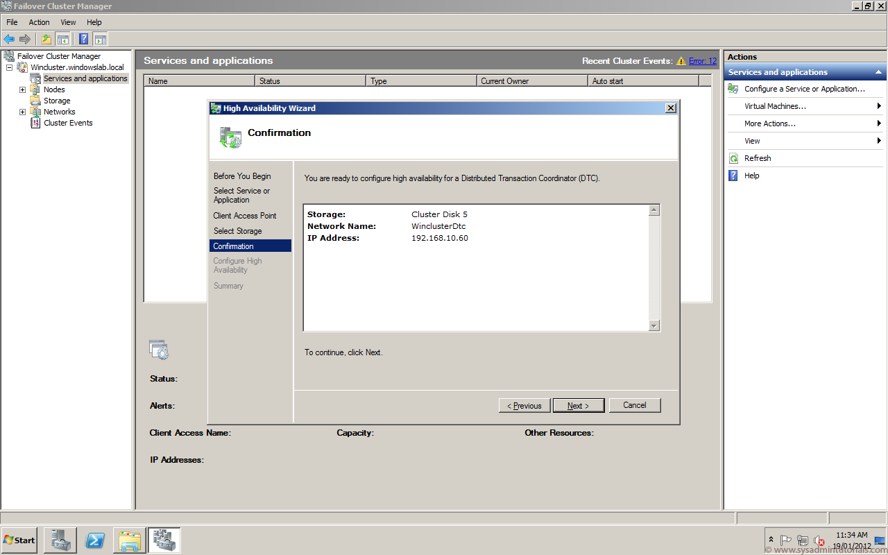Collapse the Wincluster.windowslab.local tree node

tap(10, 67)
